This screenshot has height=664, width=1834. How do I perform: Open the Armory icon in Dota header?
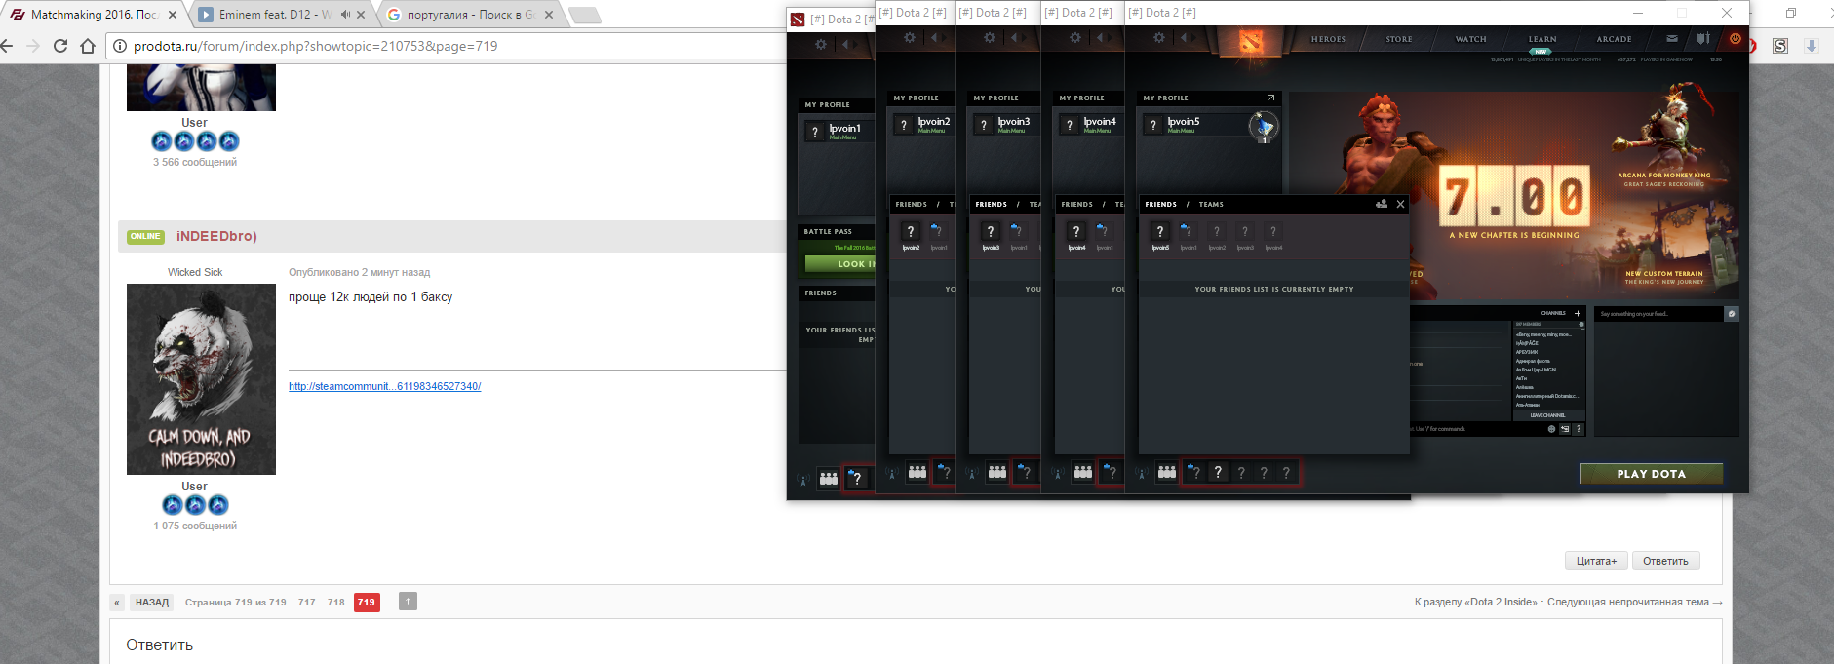(x=1703, y=39)
